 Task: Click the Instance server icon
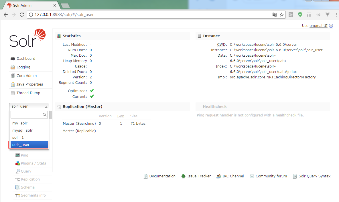click(199, 36)
